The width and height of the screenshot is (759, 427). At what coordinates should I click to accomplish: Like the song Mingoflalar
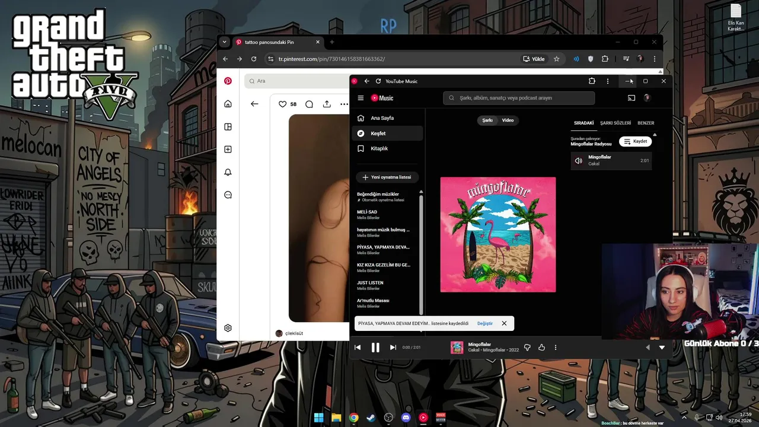point(541,348)
